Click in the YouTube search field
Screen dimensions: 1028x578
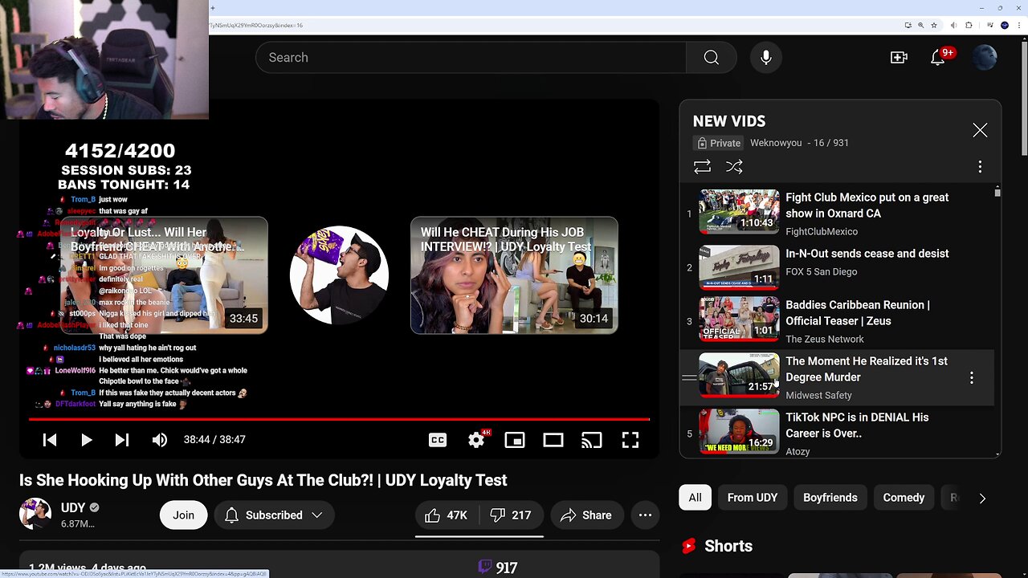click(471, 58)
